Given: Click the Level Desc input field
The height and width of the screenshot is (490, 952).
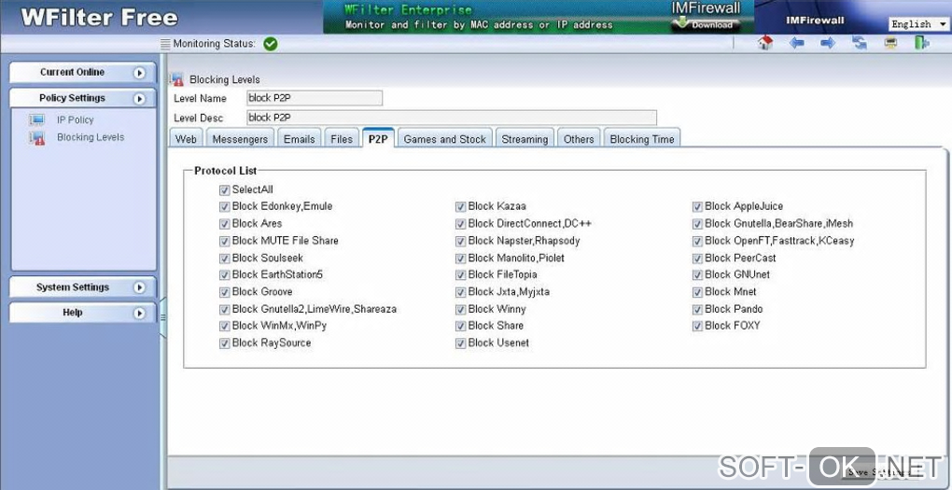Looking at the screenshot, I should [x=451, y=118].
